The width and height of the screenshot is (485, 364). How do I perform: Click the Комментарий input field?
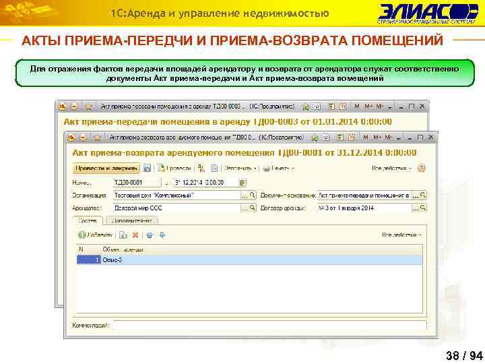(x=269, y=326)
